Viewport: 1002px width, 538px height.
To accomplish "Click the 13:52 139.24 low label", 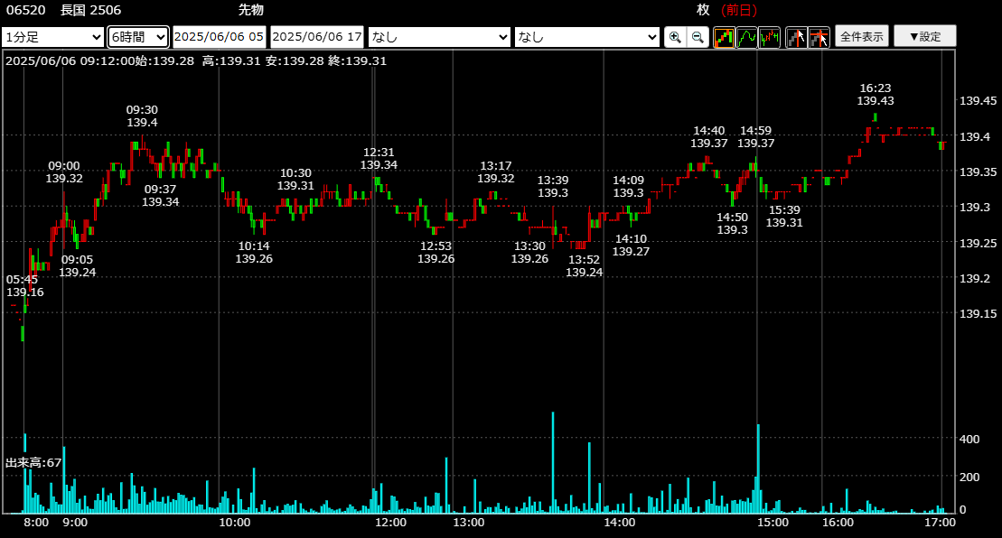I will tap(584, 266).
